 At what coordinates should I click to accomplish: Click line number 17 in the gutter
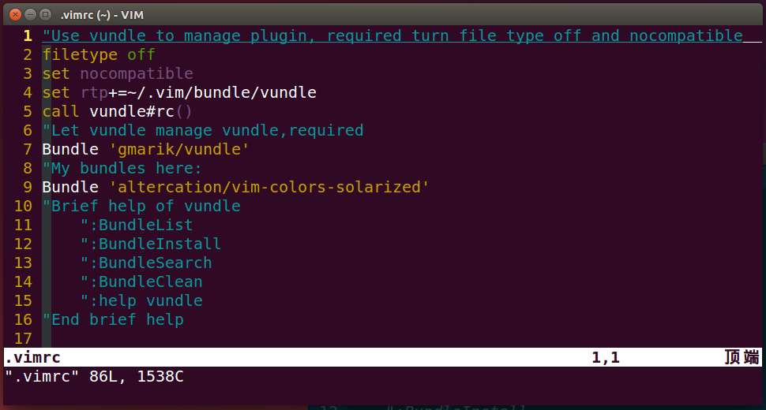(23, 338)
